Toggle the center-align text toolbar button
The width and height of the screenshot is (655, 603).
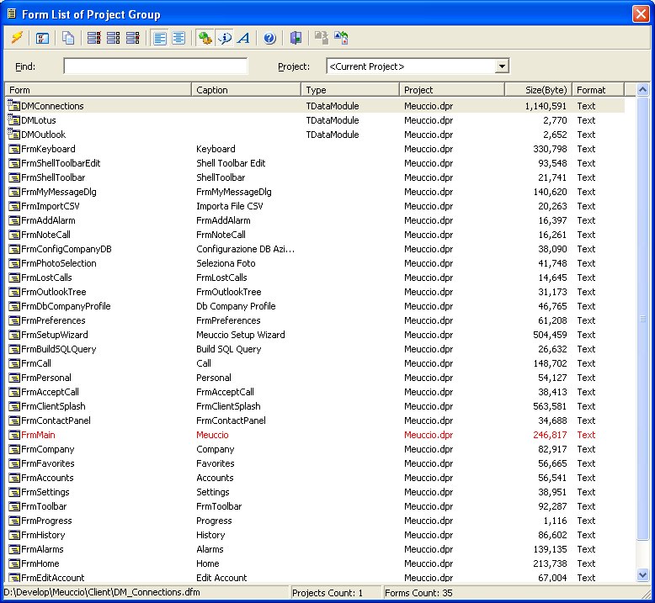click(x=178, y=38)
